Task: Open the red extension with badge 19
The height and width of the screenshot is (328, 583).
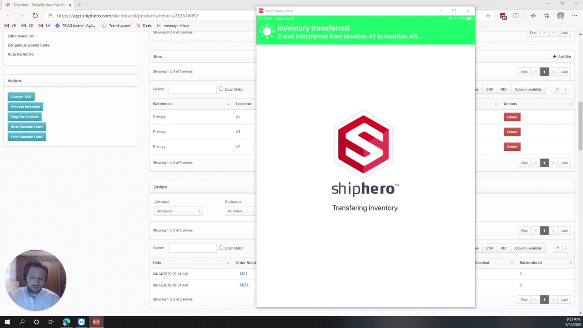Action: (503, 16)
